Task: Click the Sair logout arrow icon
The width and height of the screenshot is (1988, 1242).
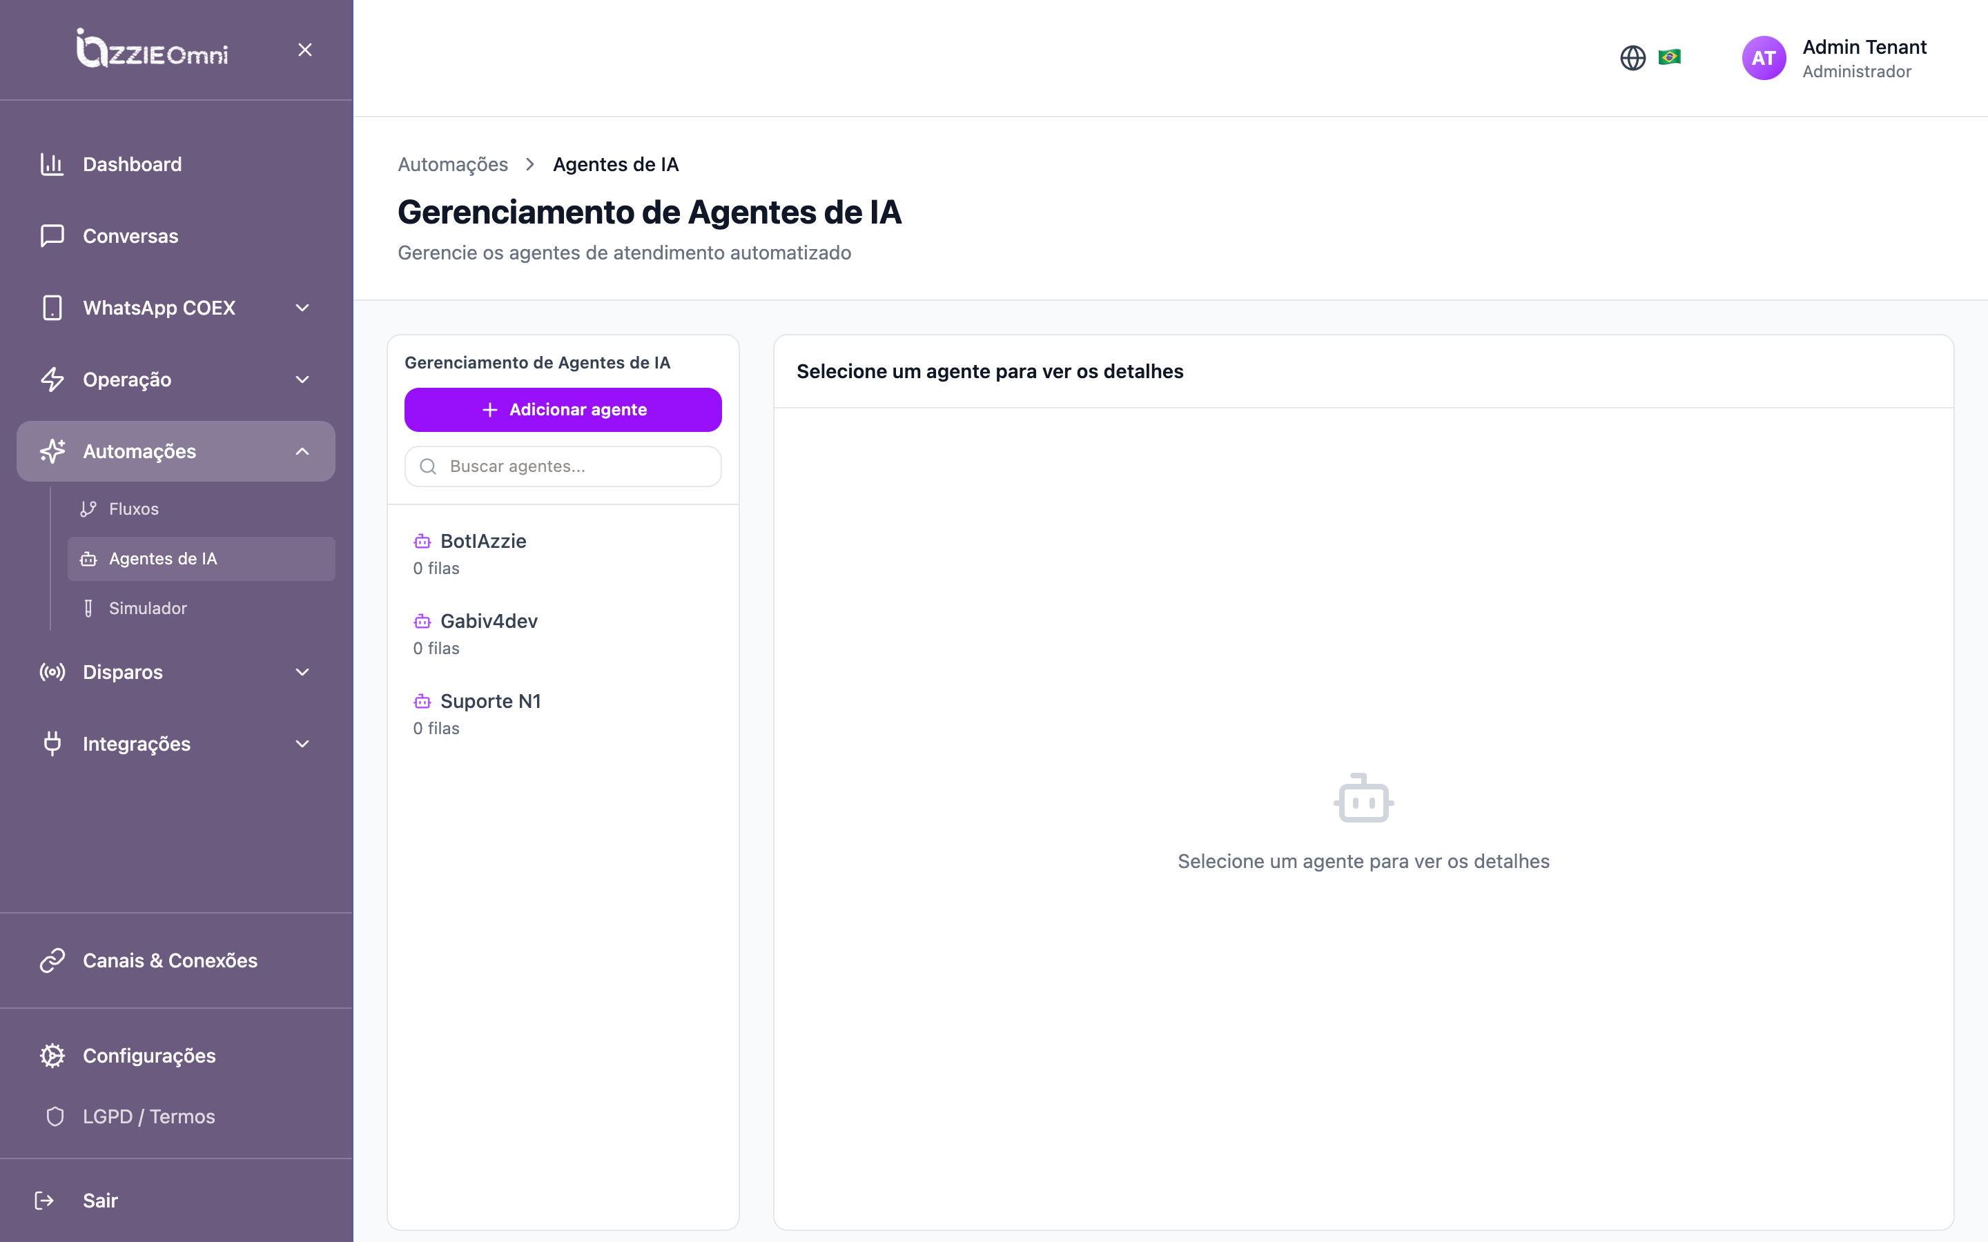Action: click(44, 1201)
